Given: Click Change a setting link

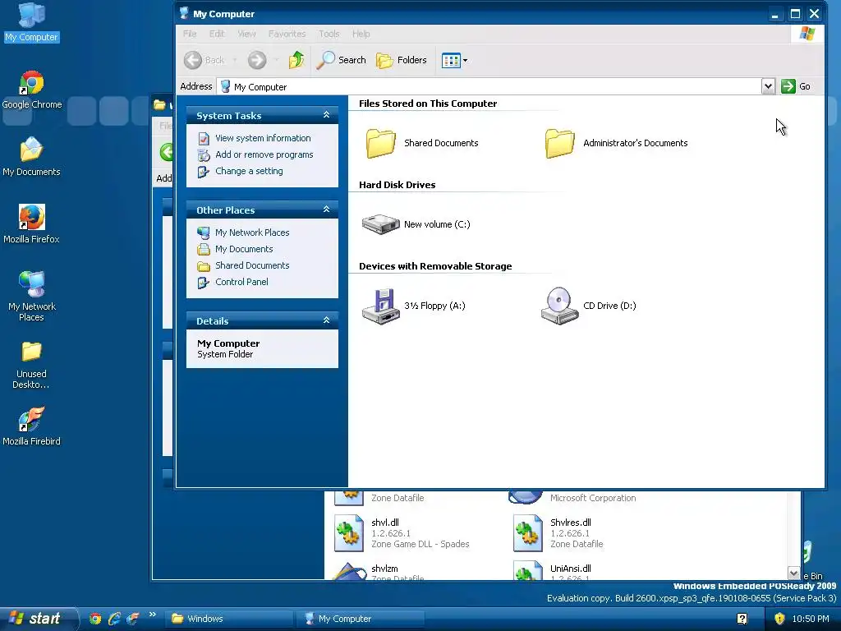Looking at the screenshot, I should [x=249, y=171].
